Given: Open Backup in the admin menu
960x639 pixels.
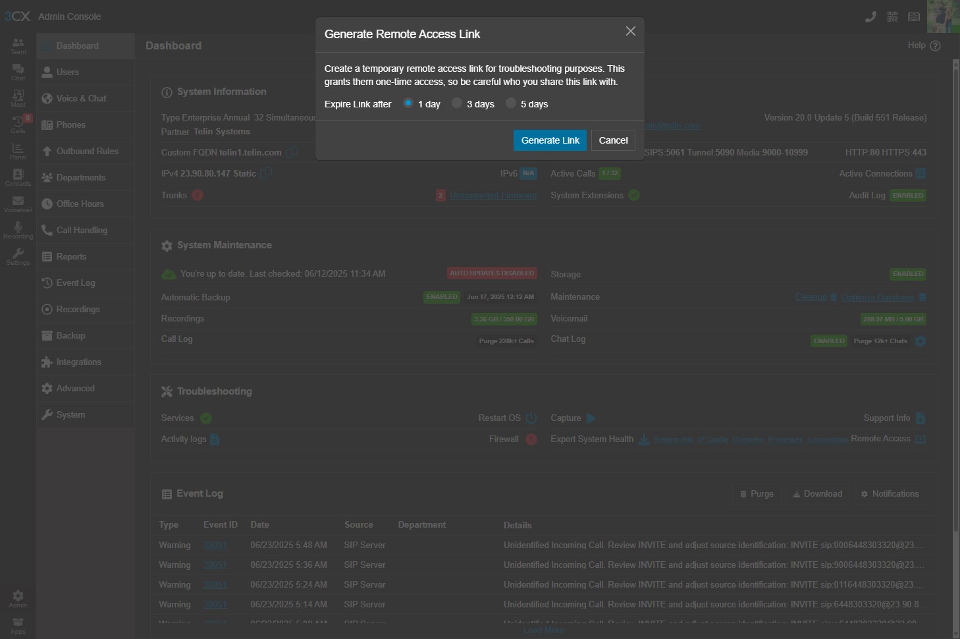Looking at the screenshot, I should coord(86,335).
